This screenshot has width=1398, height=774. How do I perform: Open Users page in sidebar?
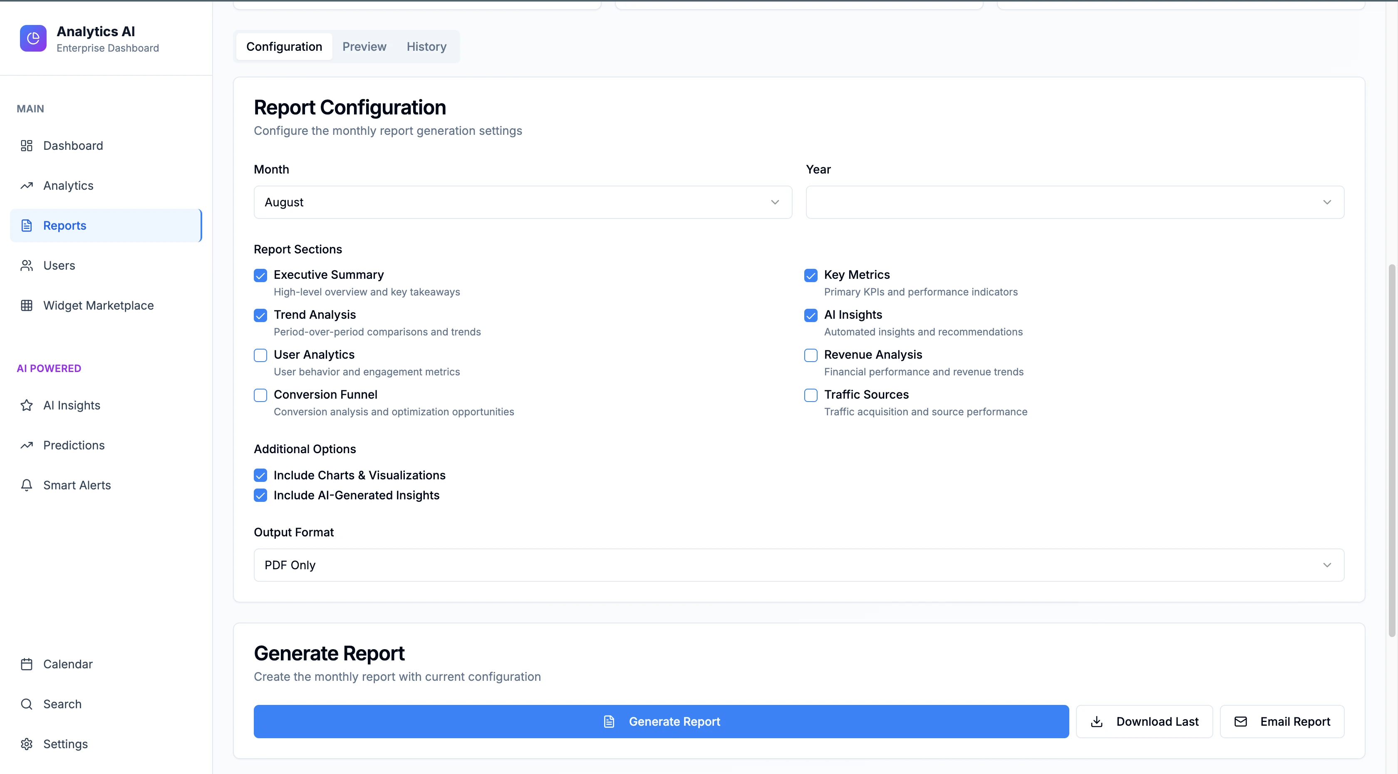point(106,265)
